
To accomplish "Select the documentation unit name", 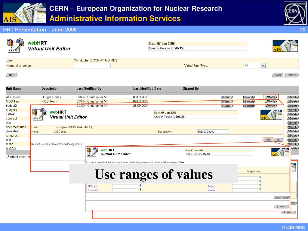I will pyautogui.click(x=16, y=127).
